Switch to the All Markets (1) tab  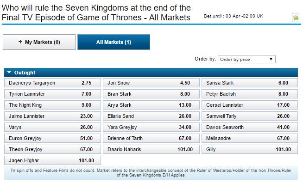coord(114,42)
